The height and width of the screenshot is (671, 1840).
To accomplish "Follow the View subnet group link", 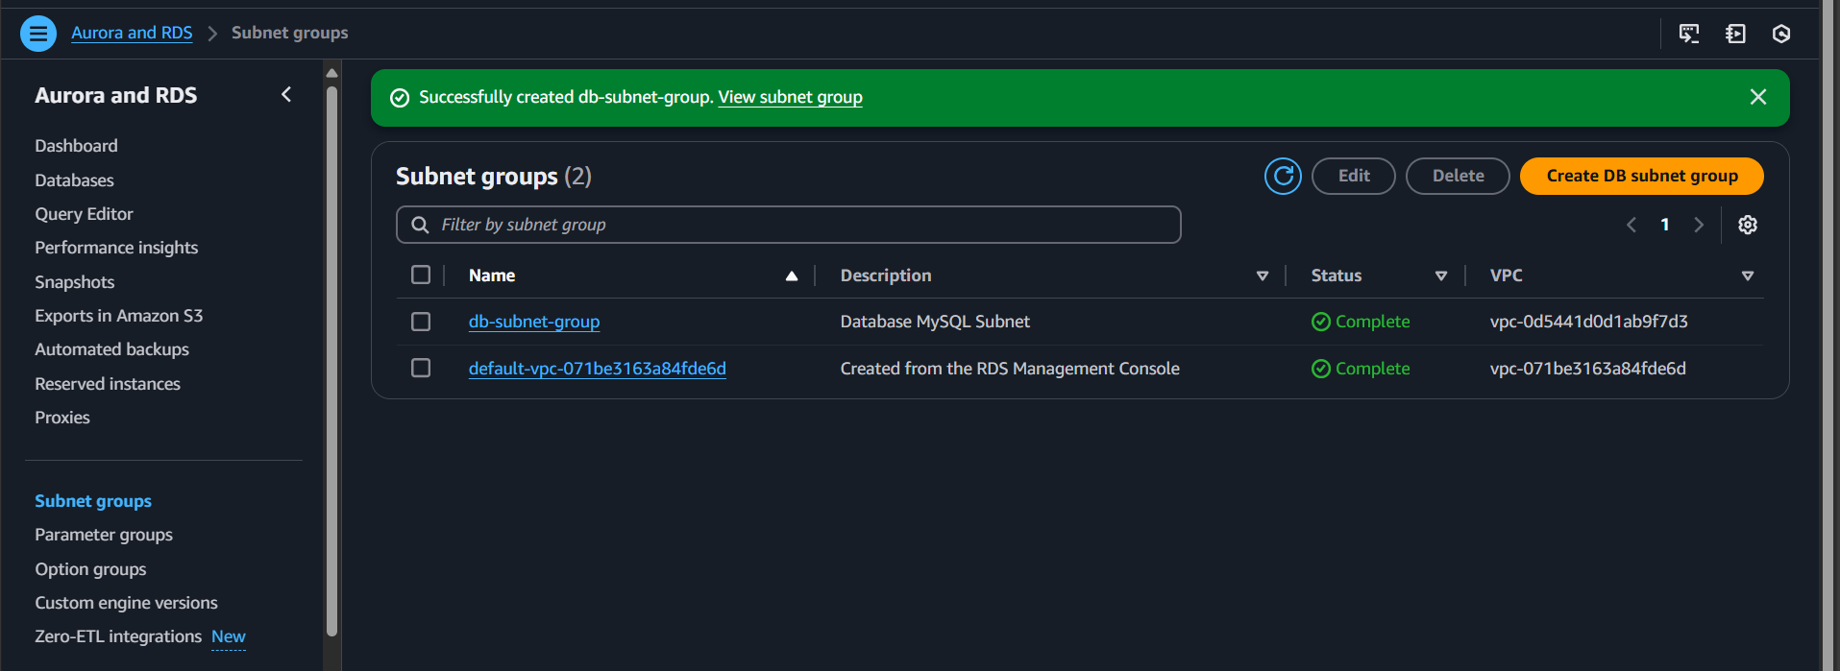I will (x=790, y=97).
